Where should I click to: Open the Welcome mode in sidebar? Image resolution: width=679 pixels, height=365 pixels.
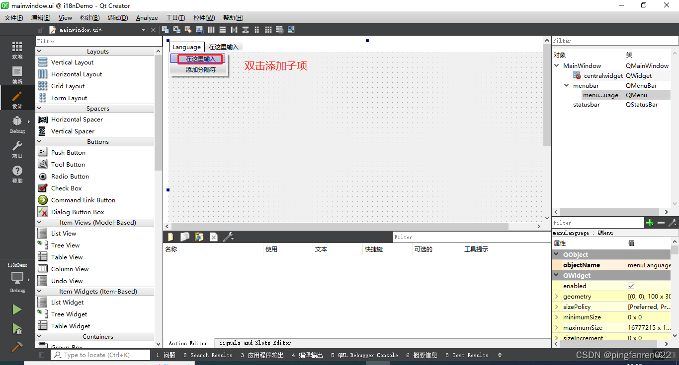coord(17,50)
